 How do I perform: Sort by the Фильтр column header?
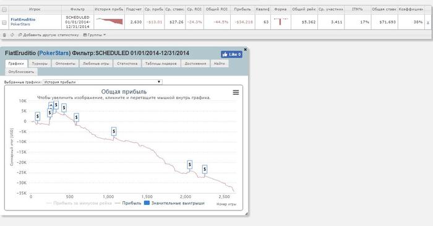[x=77, y=9]
